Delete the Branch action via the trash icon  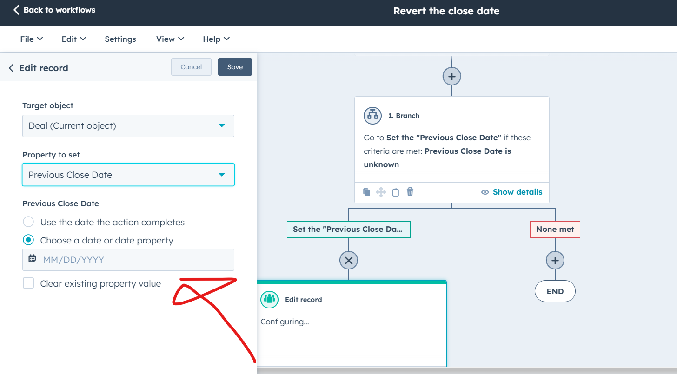410,192
